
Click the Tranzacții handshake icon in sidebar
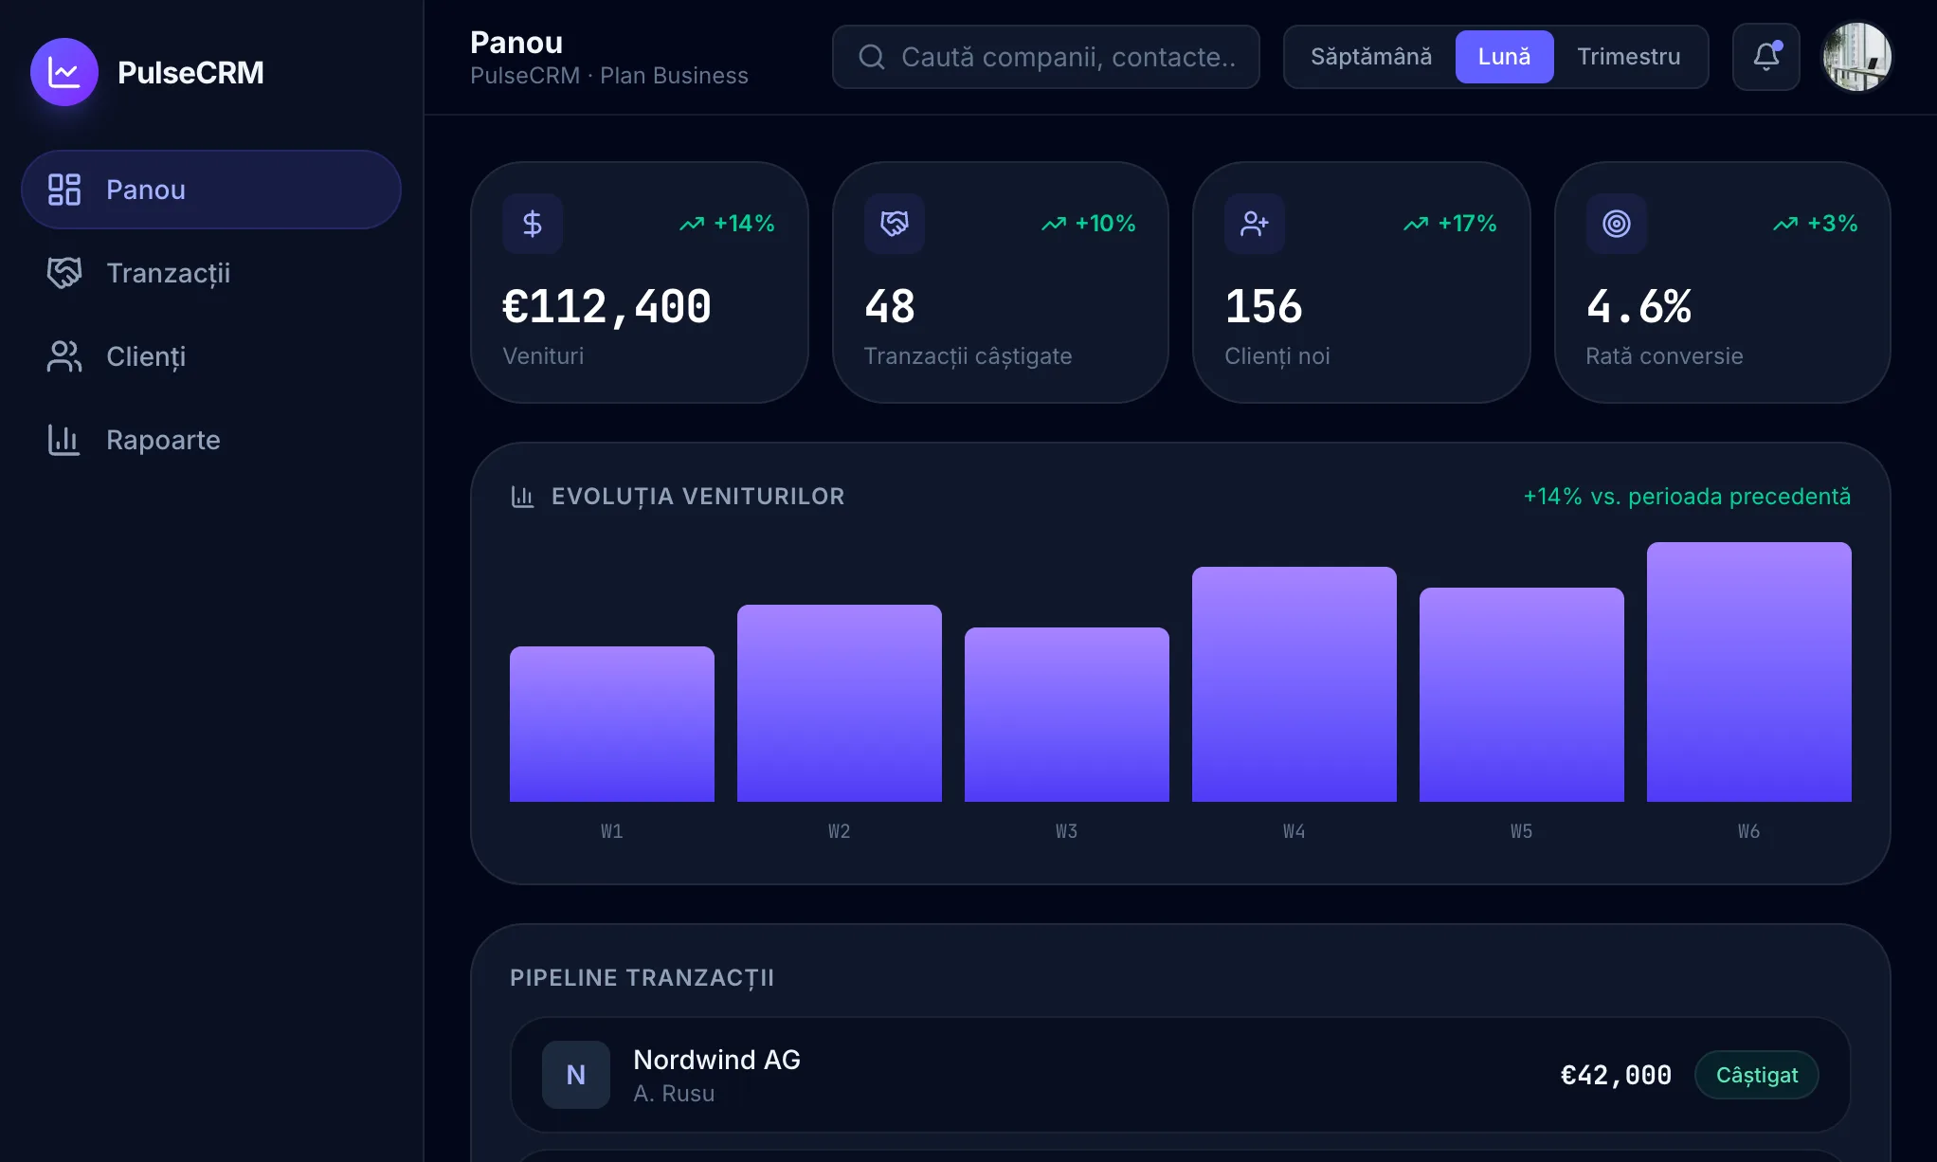(64, 273)
